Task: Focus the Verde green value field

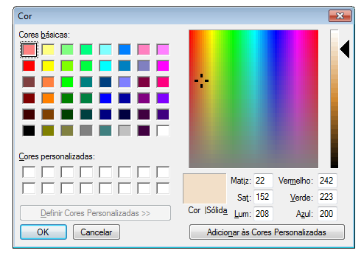Action: pos(327,197)
